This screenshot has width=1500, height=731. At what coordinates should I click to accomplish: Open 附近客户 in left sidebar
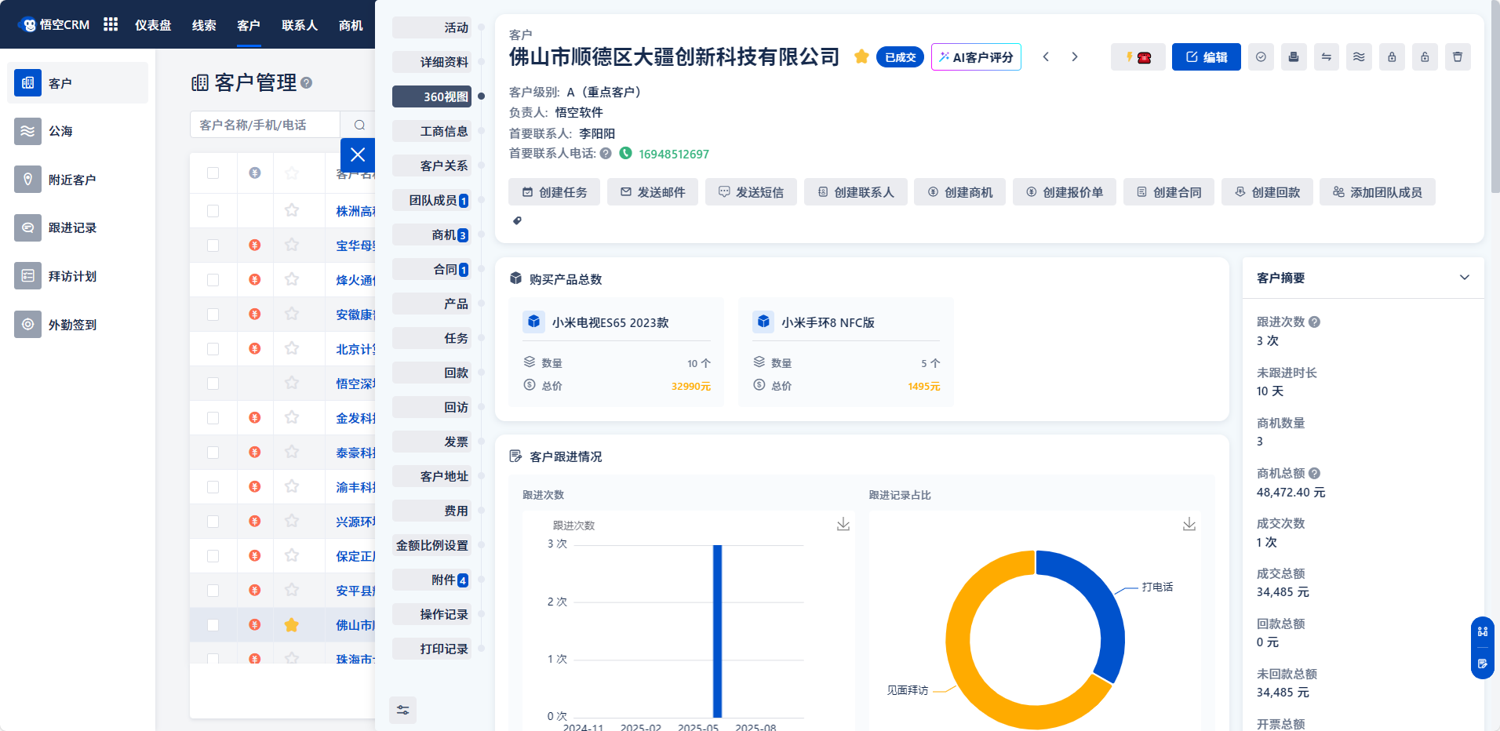click(78, 180)
